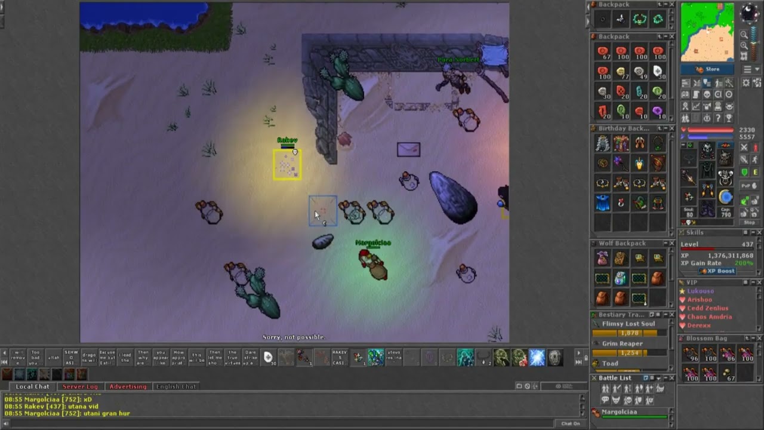Image resolution: width=764 pixels, height=430 pixels.
Task: Select the health potion stack of 67
Action: click(603, 53)
